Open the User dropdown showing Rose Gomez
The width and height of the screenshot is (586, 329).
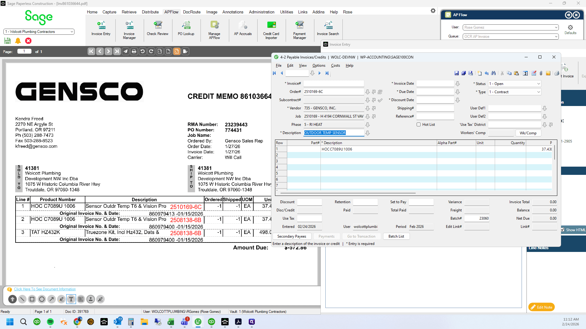[x=511, y=27]
